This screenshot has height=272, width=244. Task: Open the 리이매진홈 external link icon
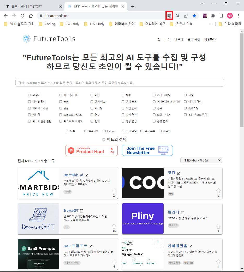(x=191, y=246)
